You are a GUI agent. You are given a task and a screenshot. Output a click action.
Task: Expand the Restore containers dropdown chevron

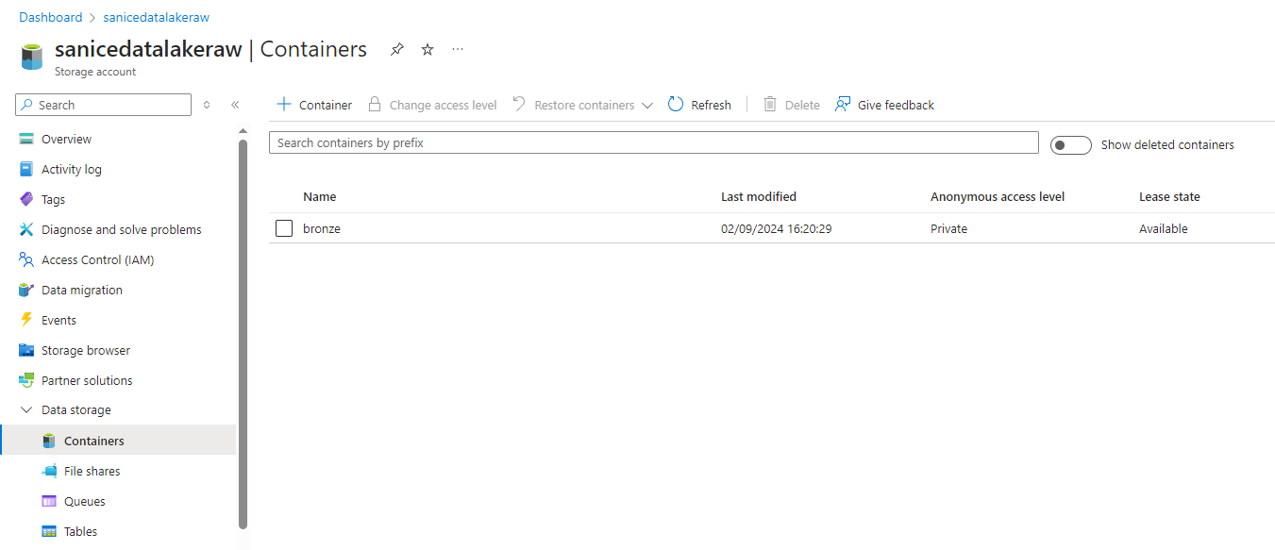pos(647,106)
